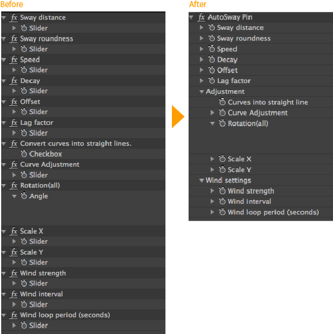Toggle fx icon of Wind loop period effect

pos(14,315)
